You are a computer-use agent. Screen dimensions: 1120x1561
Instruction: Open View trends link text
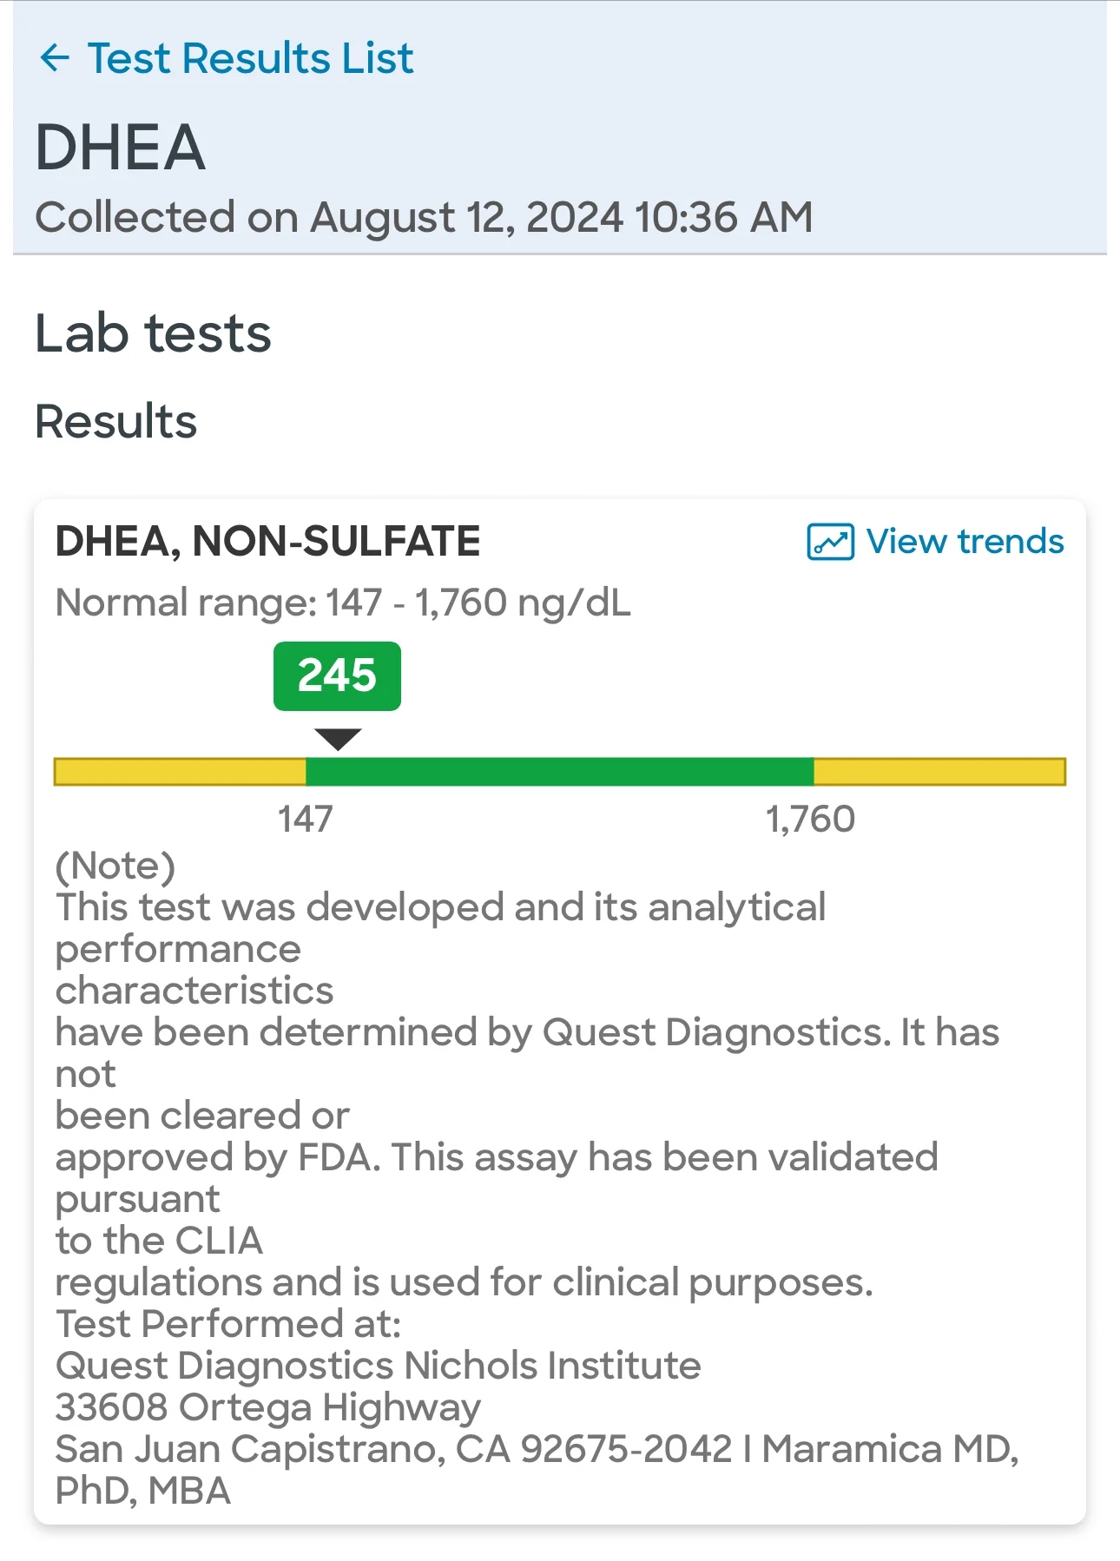pyautogui.click(x=965, y=541)
